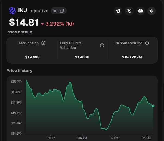
Task: Click the $14.699 y-axis label
Action: [16, 113]
